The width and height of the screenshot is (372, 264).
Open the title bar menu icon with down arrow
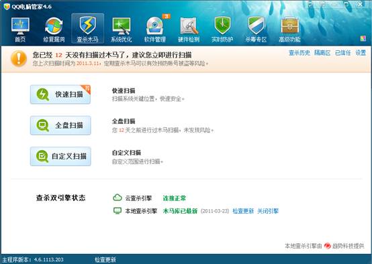click(x=310, y=5)
